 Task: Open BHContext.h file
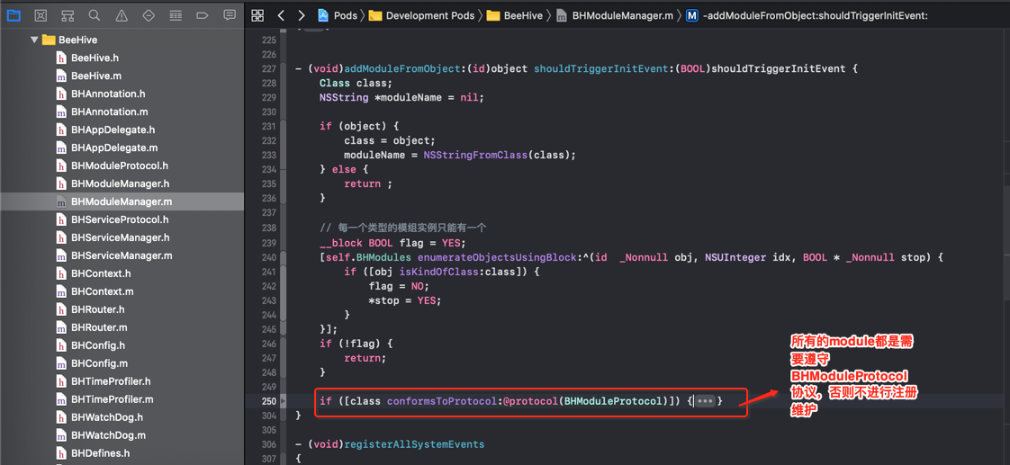click(94, 273)
